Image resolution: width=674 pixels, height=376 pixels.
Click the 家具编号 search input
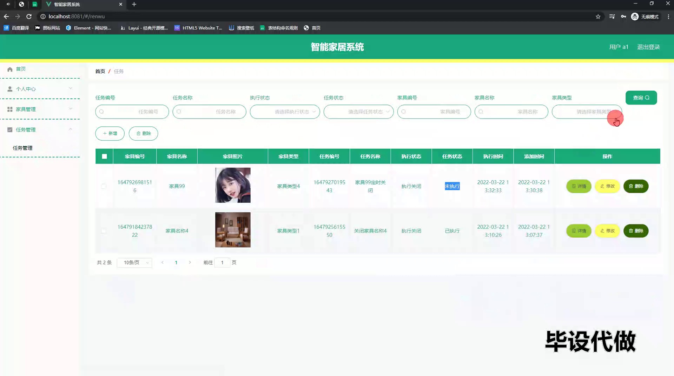tap(434, 112)
